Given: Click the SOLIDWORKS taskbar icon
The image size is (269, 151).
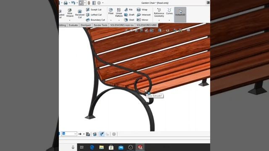Looking at the screenshot, I should pyautogui.click(x=140, y=147).
